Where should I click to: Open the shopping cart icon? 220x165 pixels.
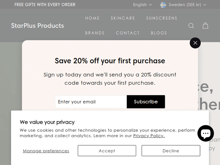tap(205, 26)
